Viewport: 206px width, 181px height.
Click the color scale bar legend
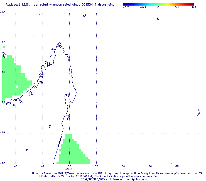(158, 4)
